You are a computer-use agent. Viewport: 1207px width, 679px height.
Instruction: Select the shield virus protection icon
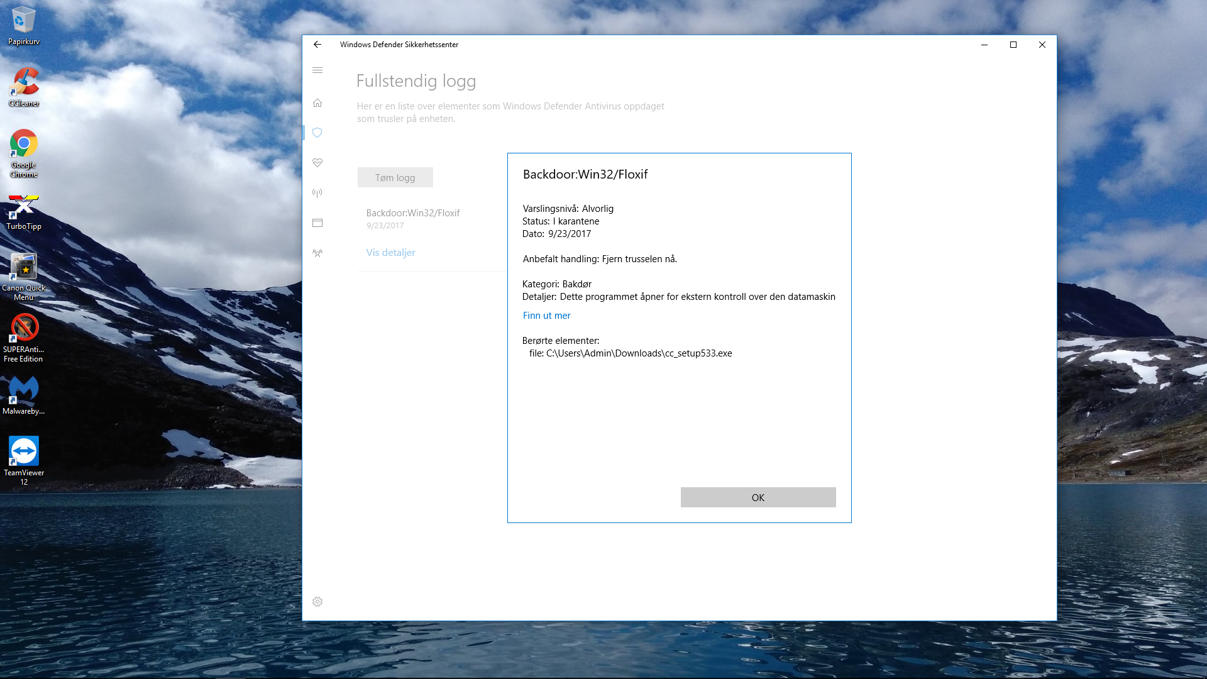(317, 133)
